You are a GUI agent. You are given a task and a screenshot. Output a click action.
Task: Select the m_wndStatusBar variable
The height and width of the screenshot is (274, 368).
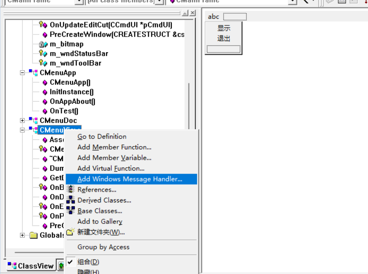point(79,53)
